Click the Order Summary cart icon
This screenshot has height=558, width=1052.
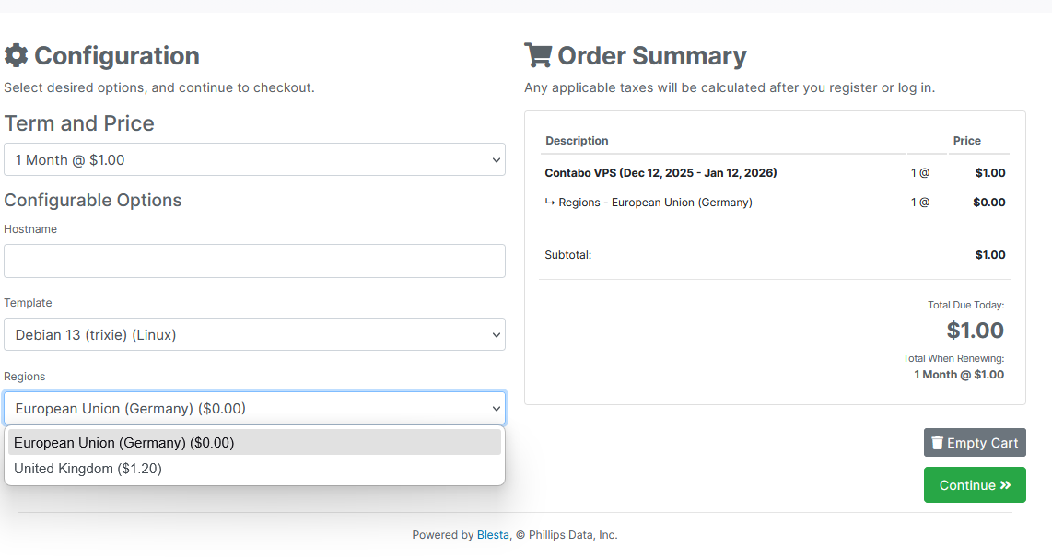(x=537, y=55)
